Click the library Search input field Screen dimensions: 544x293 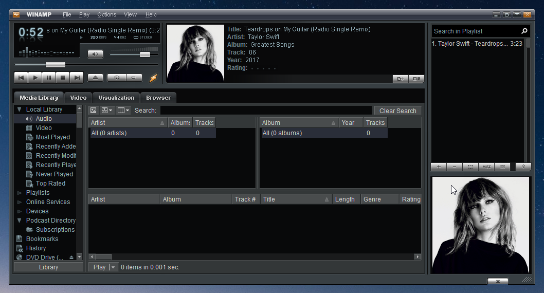pyautogui.click(x=266, y=111)
